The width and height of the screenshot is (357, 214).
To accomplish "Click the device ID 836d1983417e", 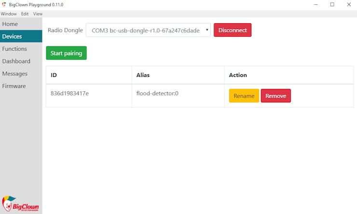I will click(x=69, y=93).
